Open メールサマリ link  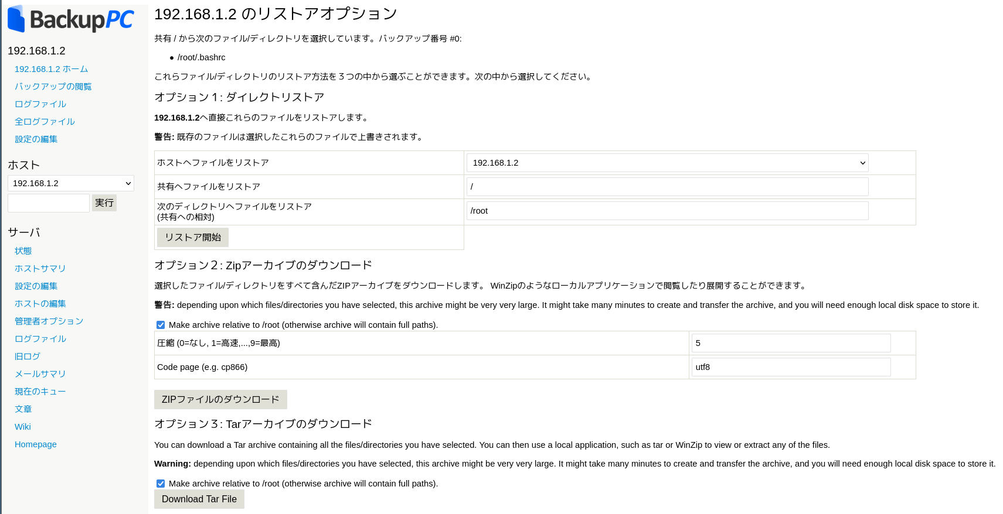pos(40,374)
